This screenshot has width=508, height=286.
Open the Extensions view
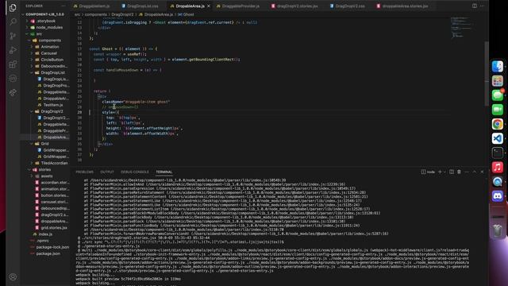(13, 64)
